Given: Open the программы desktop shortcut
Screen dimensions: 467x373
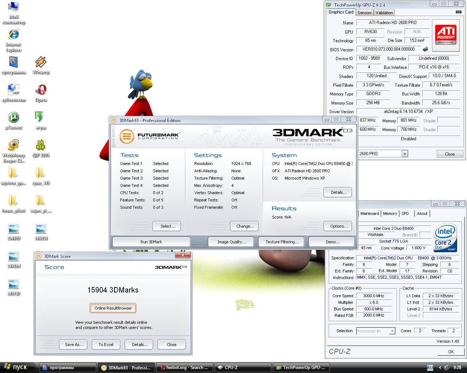Looking at the screenshot, I should 14,66.
